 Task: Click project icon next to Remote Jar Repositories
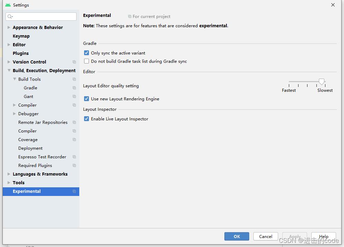pos(74,122)
